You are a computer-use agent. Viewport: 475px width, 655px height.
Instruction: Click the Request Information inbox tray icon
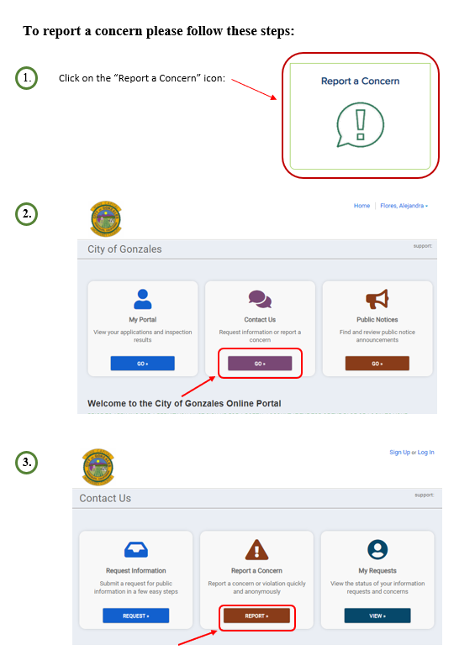(136, 550)
